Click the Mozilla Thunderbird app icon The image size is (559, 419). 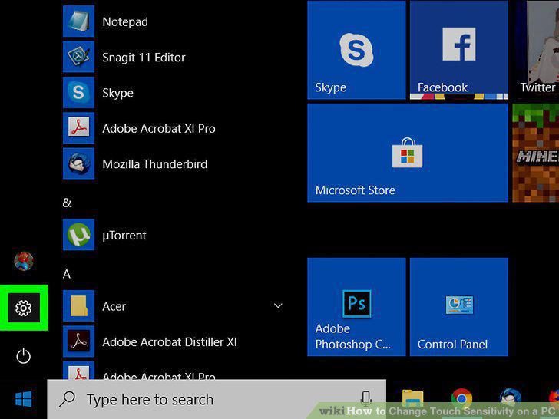78,163
